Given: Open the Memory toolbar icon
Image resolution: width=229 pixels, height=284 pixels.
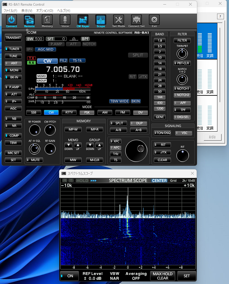Looking at the screenshot, I should (x=47, y=20).
